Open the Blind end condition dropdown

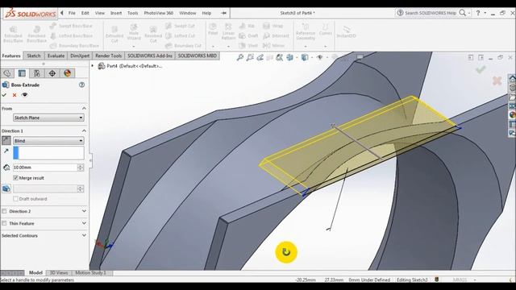tap(48, 141)
